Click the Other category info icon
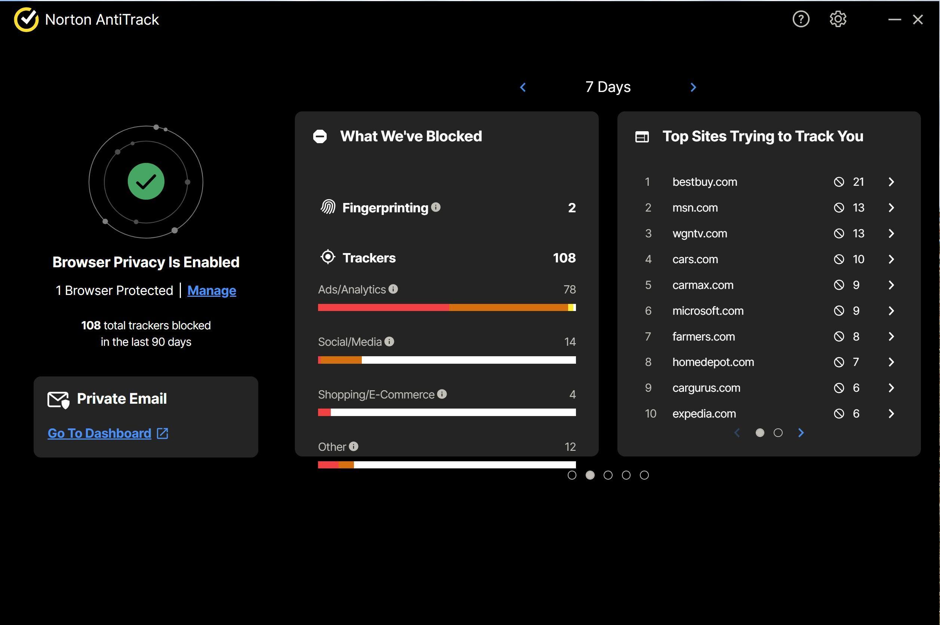940x625 pixels. pos(354,446)
